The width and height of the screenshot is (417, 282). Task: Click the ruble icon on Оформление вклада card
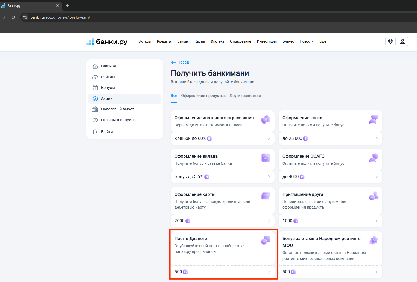[266, 158]
